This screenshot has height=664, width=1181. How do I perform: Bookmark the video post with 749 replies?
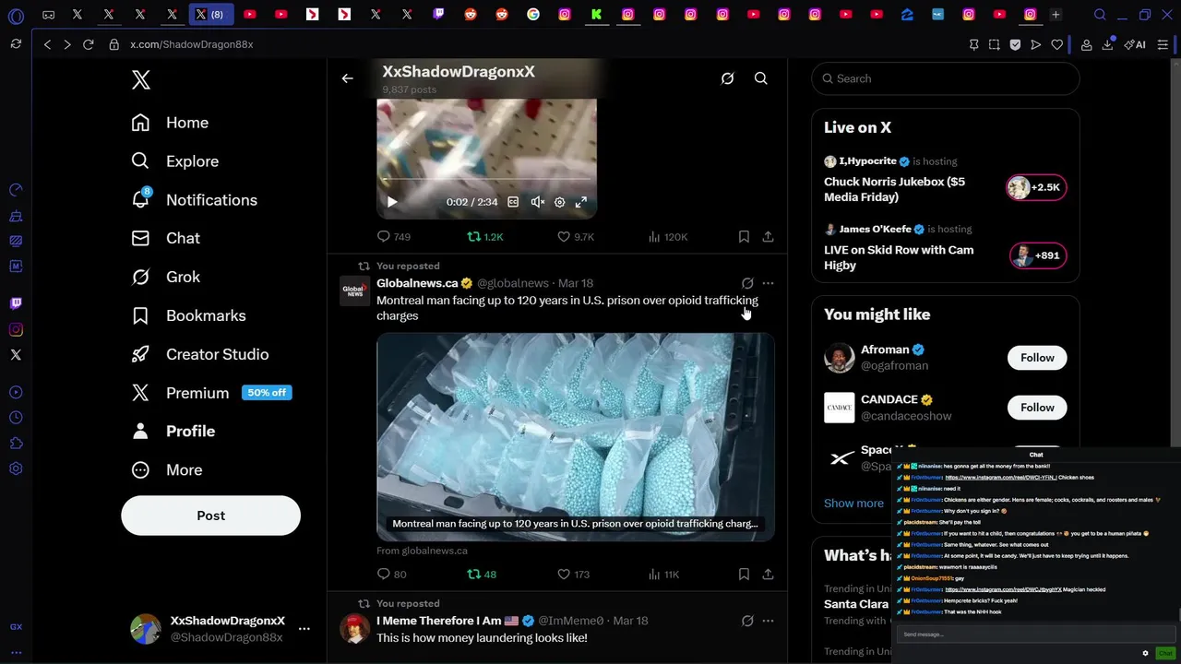[744, 237]
